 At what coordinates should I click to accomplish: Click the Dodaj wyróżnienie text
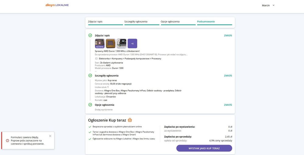[103, 110]
